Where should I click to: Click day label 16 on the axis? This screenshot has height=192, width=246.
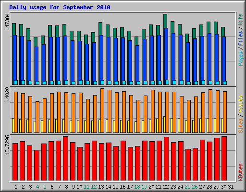click(123, 187)
